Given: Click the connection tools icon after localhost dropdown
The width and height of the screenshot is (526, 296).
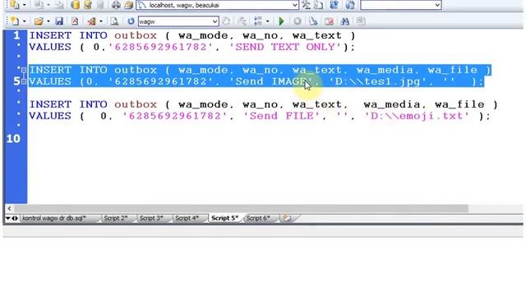Looking at the screenshot, I should click(306, 5).
